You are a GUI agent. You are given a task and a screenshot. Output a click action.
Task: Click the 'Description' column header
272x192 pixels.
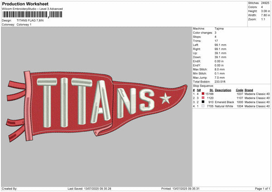click(x=223, y=90)
